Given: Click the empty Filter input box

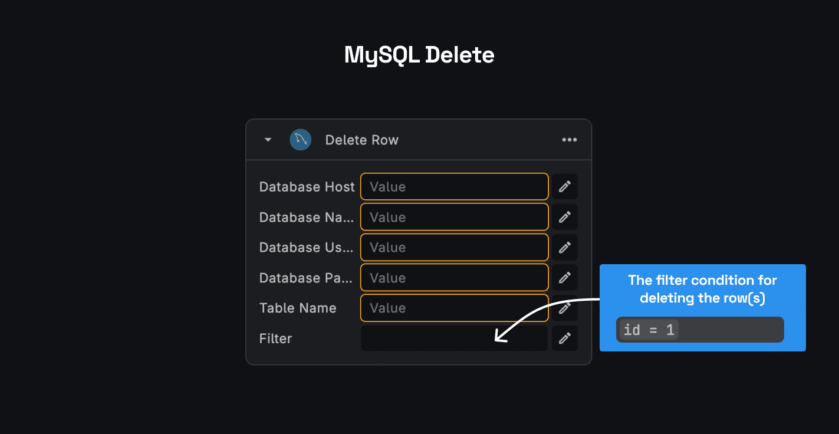Looking at the screenshot, I should pos(454,338).
